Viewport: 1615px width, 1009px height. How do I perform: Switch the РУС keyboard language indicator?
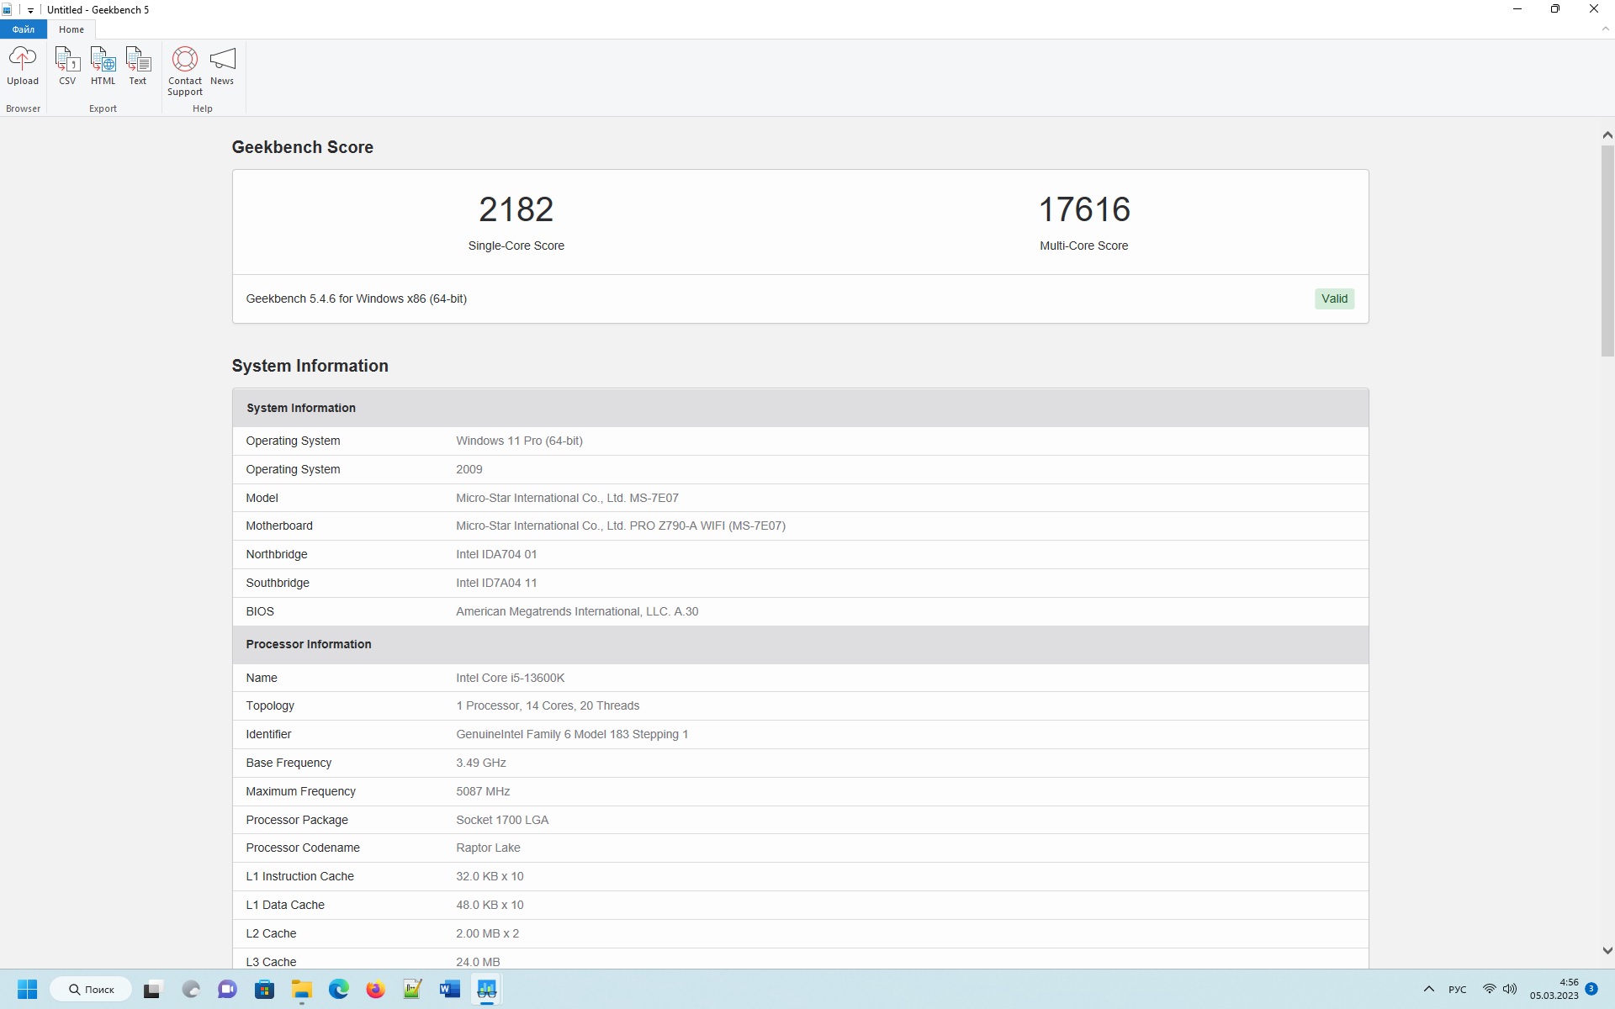coord(1457,990)
